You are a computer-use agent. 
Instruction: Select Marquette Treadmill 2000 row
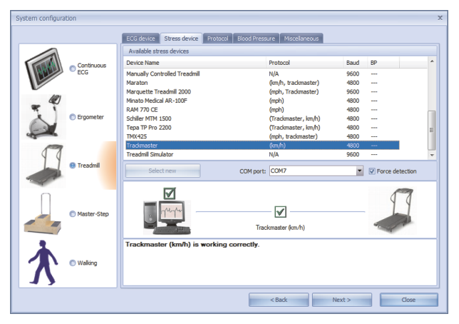263,92
